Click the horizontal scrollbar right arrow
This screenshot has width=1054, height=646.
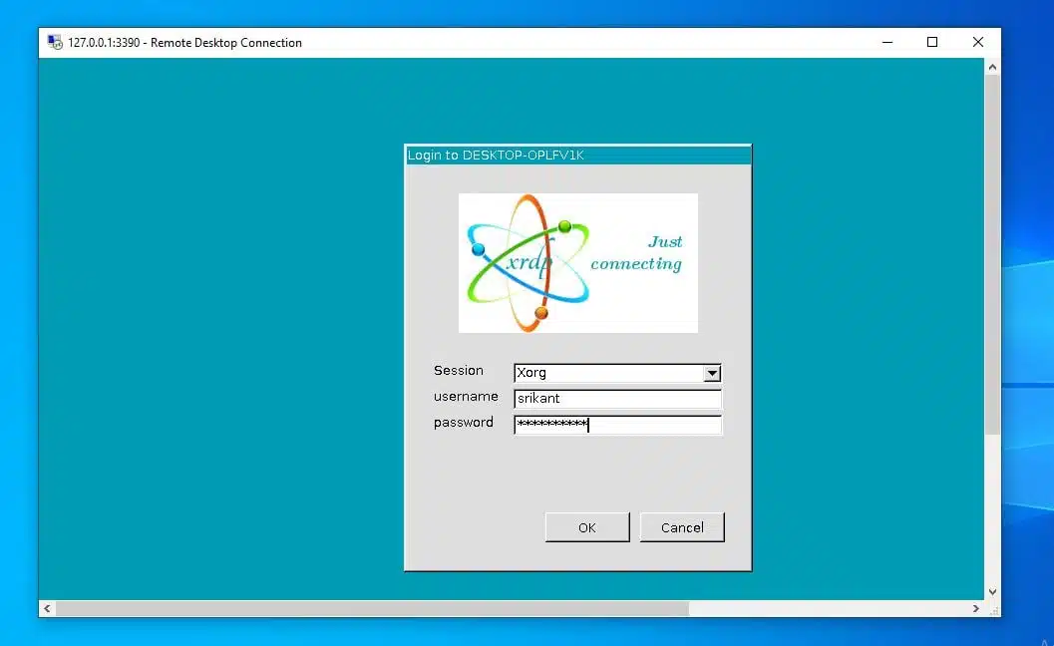(x=976, y=608)
